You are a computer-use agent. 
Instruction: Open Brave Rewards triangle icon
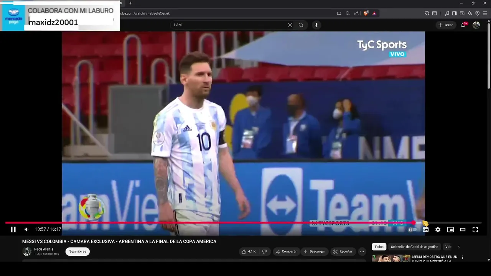[x=374, y=13]
